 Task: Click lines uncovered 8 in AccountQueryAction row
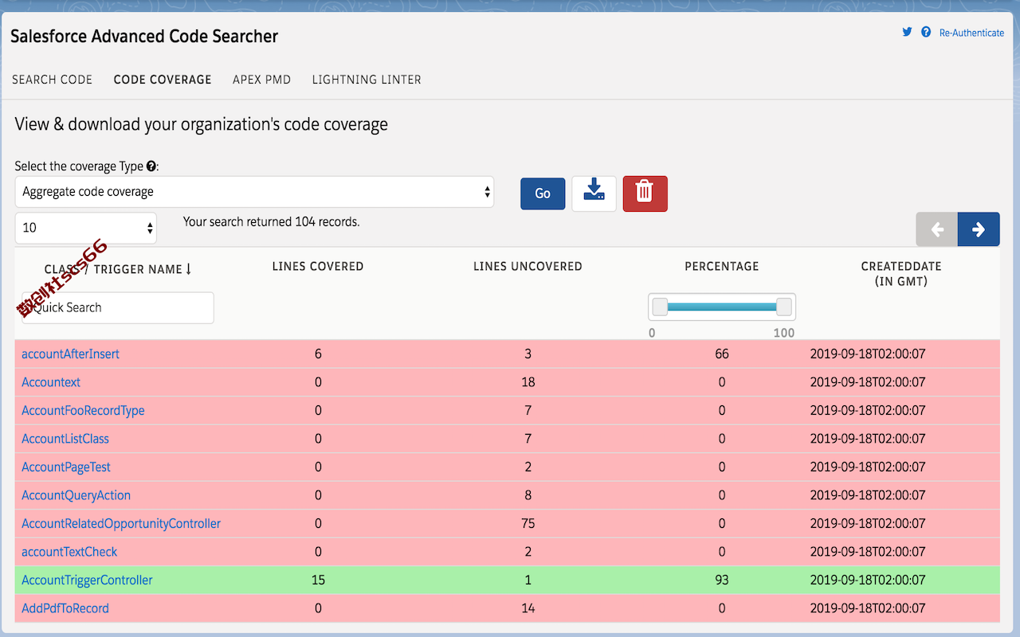pos(528,495)
